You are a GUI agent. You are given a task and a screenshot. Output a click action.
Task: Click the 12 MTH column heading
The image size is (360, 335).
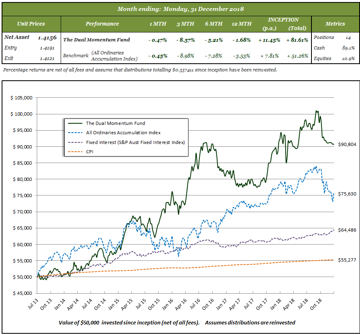click(242, 24)
